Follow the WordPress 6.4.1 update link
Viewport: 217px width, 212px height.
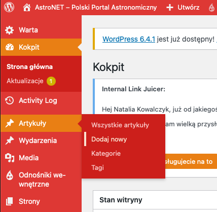click(129, 39)
